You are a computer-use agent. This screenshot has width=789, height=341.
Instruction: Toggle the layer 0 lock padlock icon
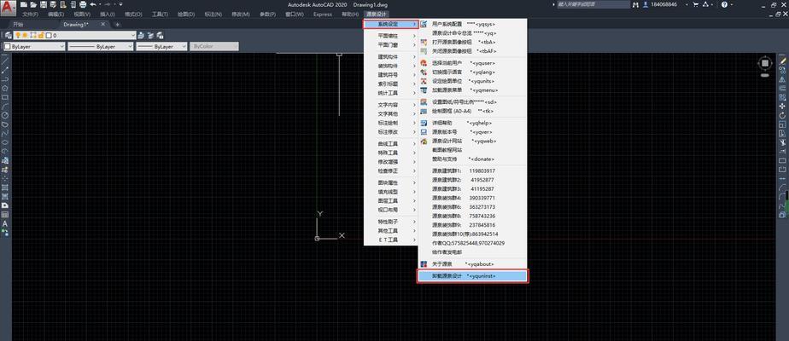point(41,36)
